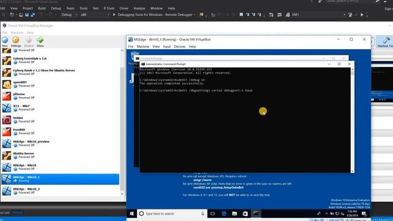The width and height of the screenshot is (393, 221).
Task: Select the MSEdge - Win10_preview VM
Action: tap(60, 143)
